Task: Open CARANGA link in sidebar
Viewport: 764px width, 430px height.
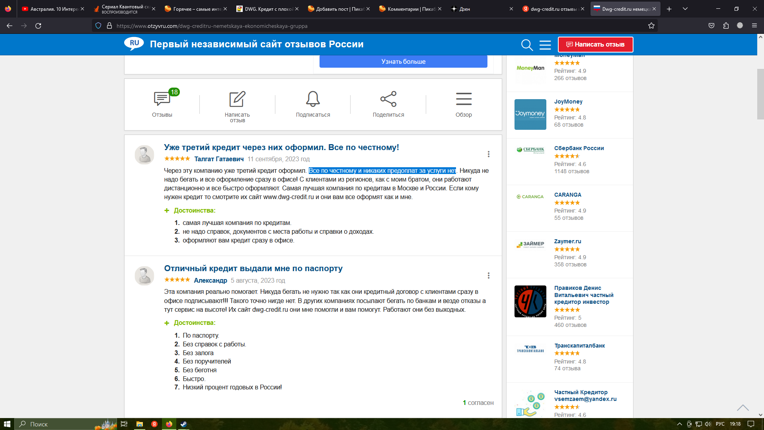Action: pos(568,195)
